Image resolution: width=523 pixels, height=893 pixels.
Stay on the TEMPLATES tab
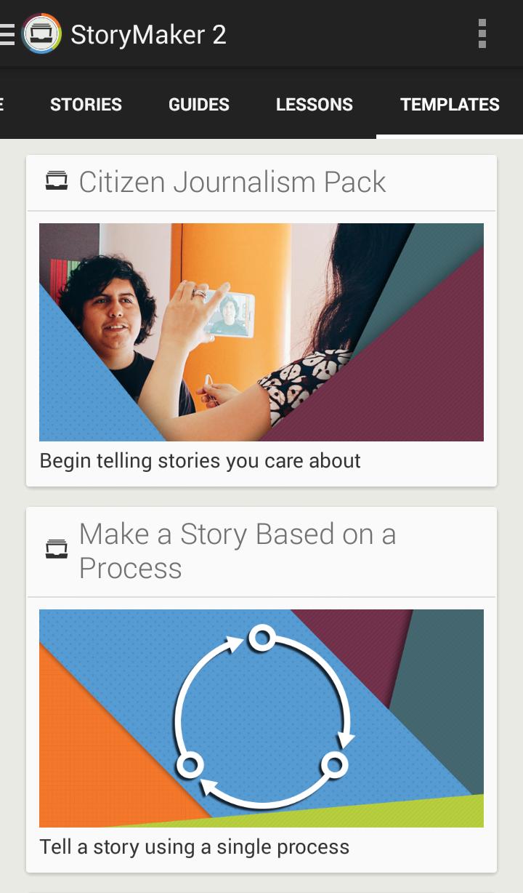(450, 104)
